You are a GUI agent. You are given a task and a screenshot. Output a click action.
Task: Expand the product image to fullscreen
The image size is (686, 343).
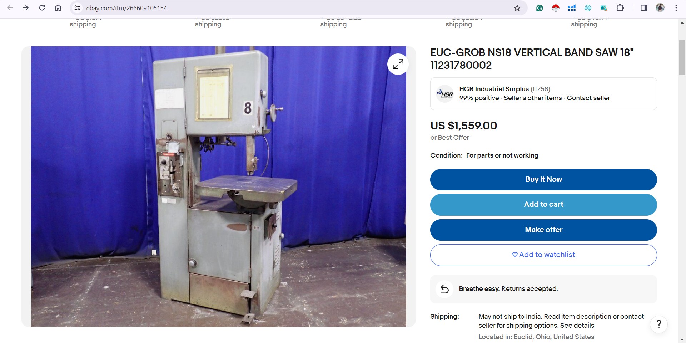pyautogui.click(x=398, y=64)
